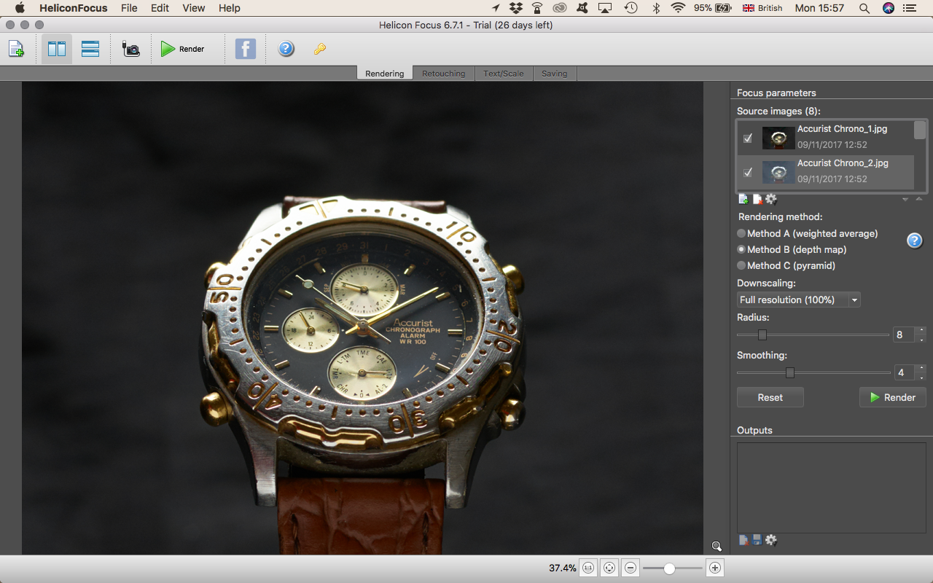Viewport: 933px width, 583px height.
Task: Increase Smoothing with stepper up arrow
Action: pyautogui.click(x=921, y=368)
